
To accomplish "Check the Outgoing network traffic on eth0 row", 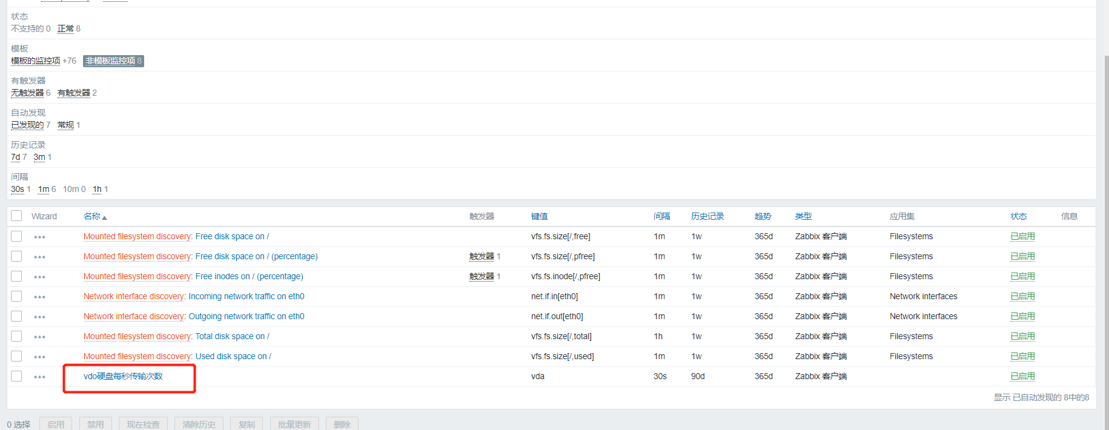I will pyautogui.click(x=16, y=316).
